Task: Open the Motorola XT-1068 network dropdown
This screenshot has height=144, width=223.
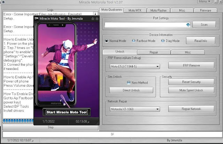Action: pos(135,109)
